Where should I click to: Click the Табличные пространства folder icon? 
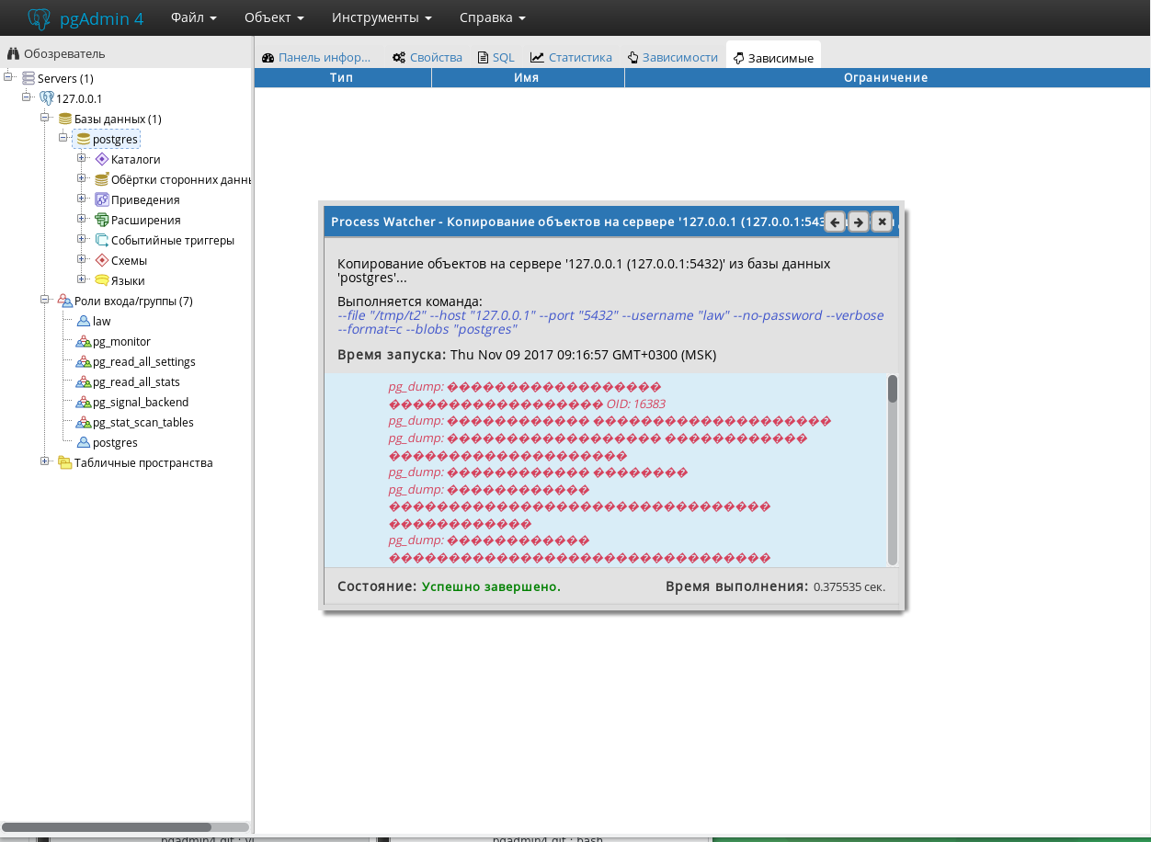[x=65, y=462]
